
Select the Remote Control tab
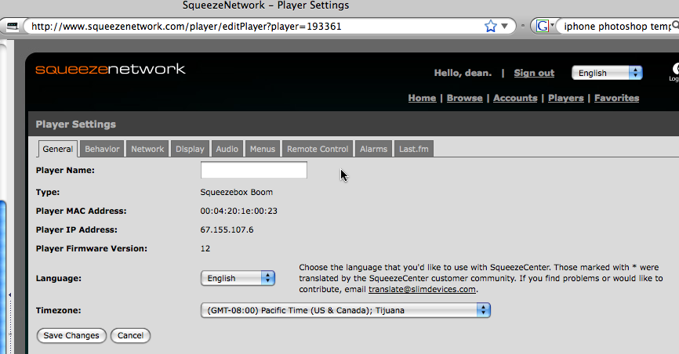click(x=317, y=149)
